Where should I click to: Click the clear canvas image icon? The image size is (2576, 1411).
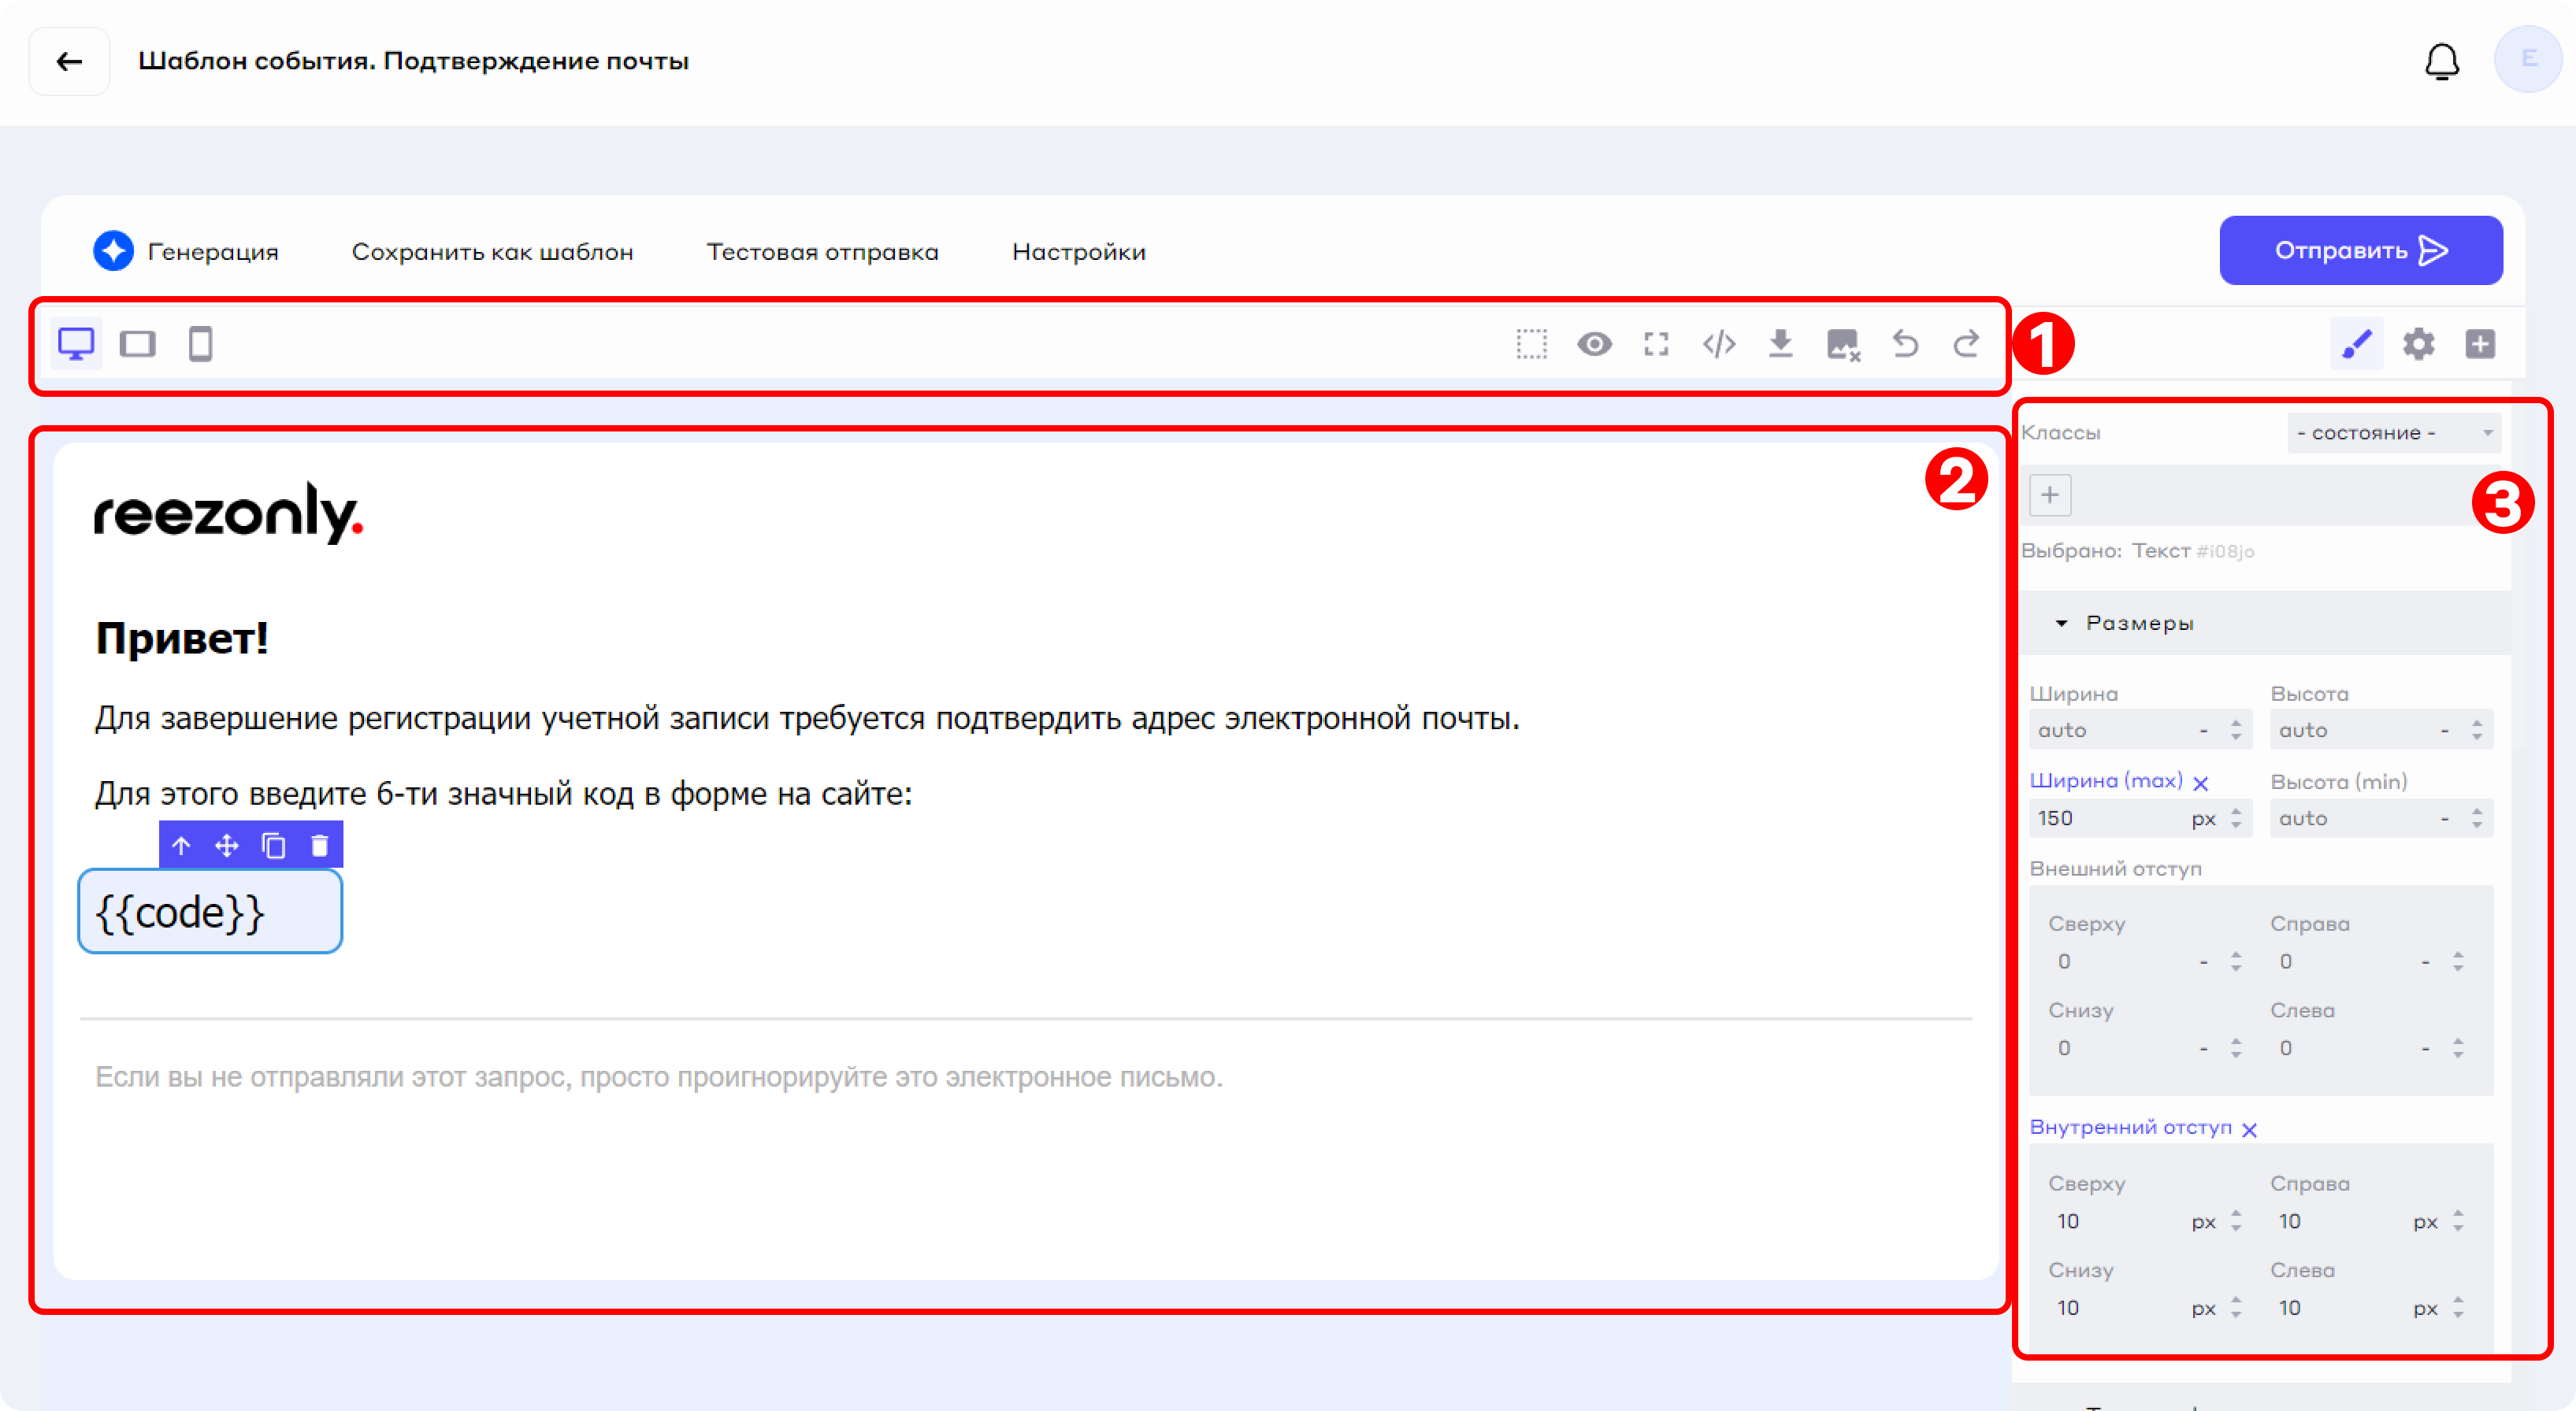tap(1842, 345)
